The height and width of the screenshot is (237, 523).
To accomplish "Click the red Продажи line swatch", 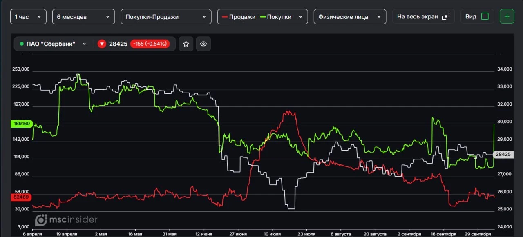I will coord(225,17).
